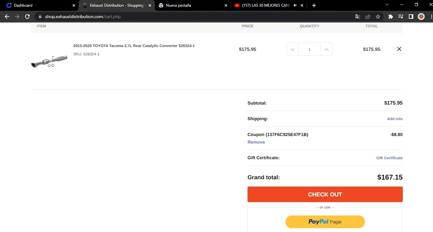
Task: Click the Add Info shipping link
Action: (395, 119)
